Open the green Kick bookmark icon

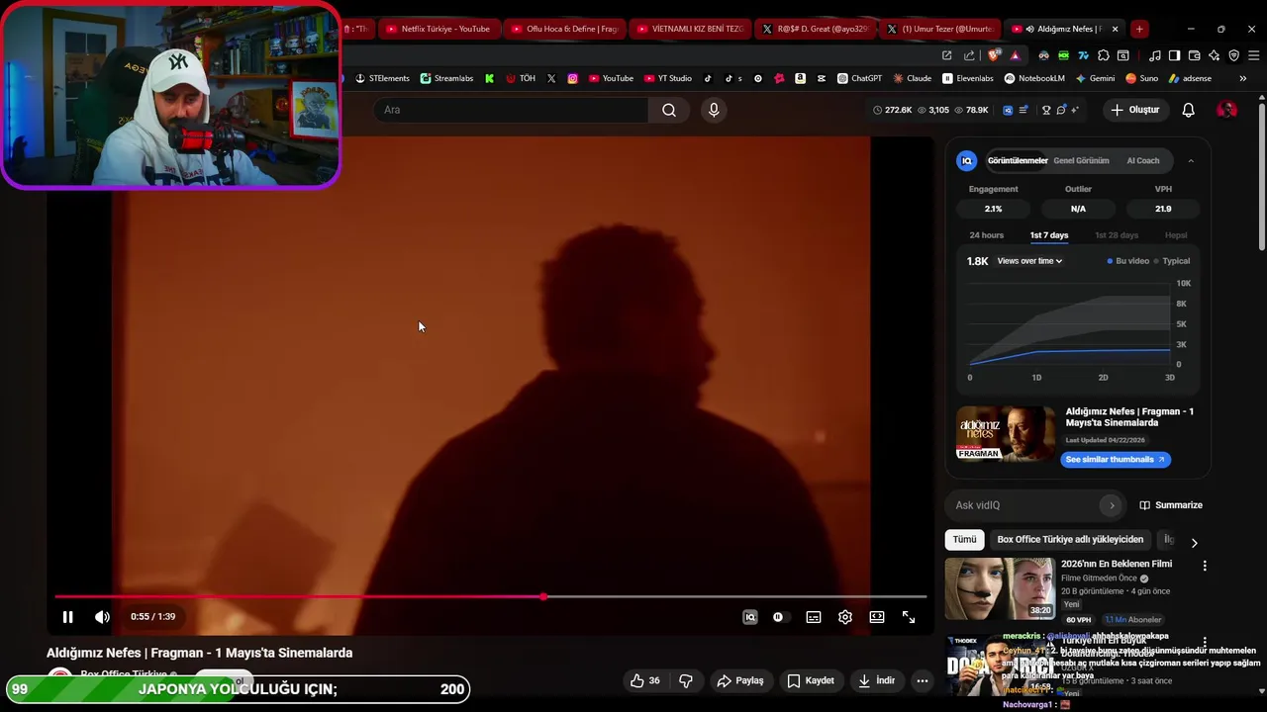tap(489, 78)
